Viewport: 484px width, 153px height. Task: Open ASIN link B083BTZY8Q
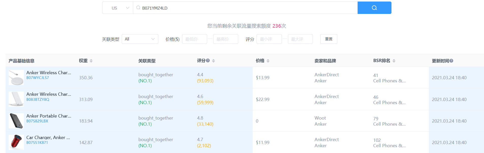pyautogui.click(x=38, y=99)
